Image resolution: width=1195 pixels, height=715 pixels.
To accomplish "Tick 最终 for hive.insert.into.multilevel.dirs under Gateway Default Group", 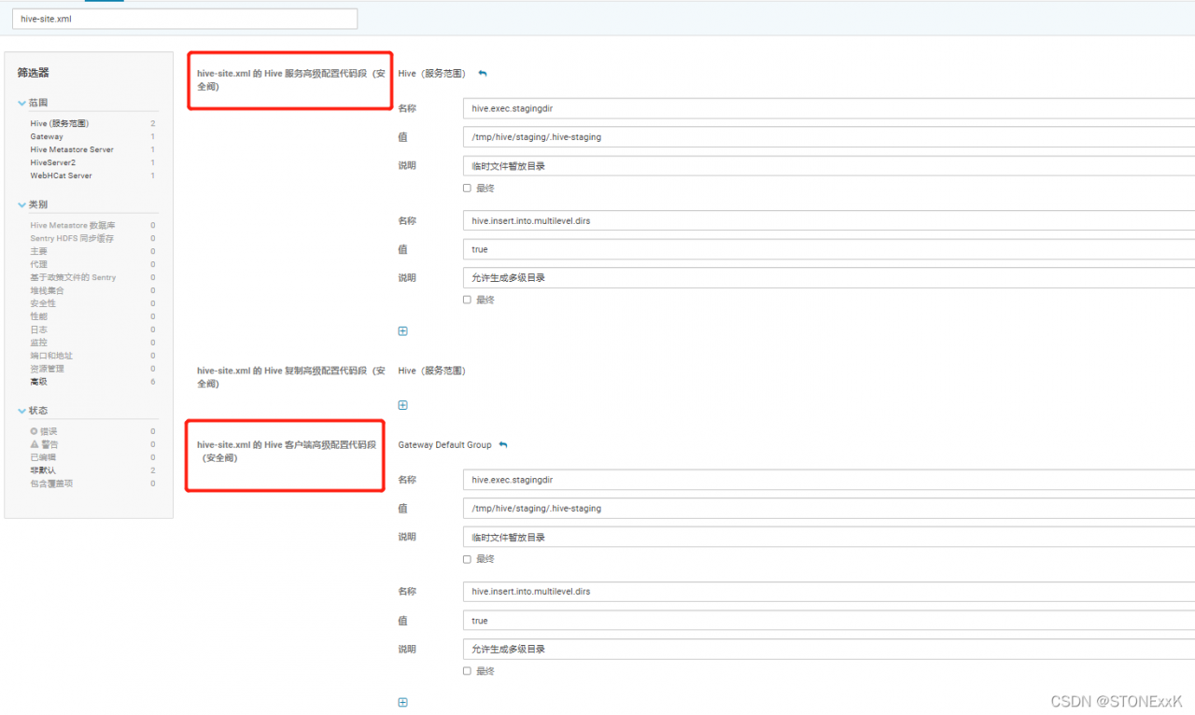I will 467,671.
